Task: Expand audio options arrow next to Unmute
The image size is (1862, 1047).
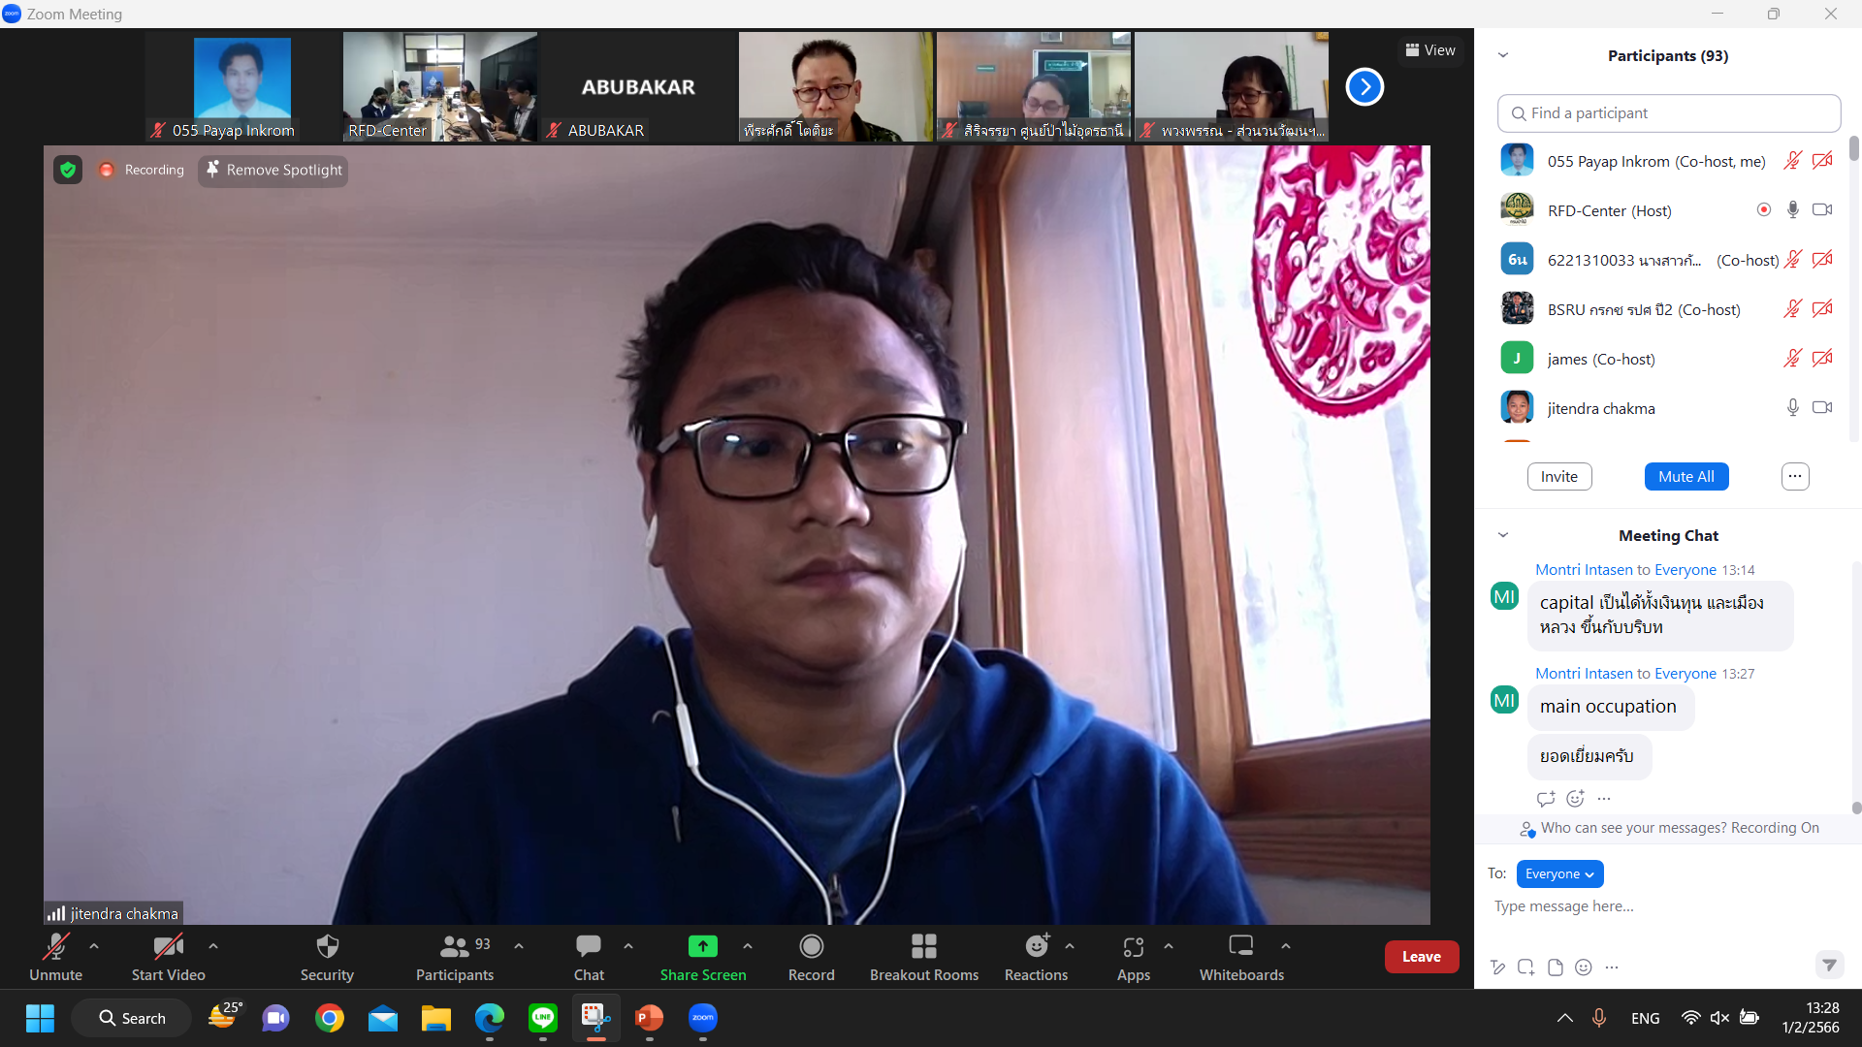Action: pyautogui.click(x=94, y=946)
